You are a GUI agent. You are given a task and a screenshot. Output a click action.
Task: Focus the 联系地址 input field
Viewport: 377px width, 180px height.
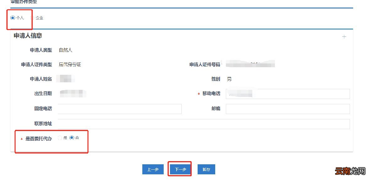click(x=204, y=124)
